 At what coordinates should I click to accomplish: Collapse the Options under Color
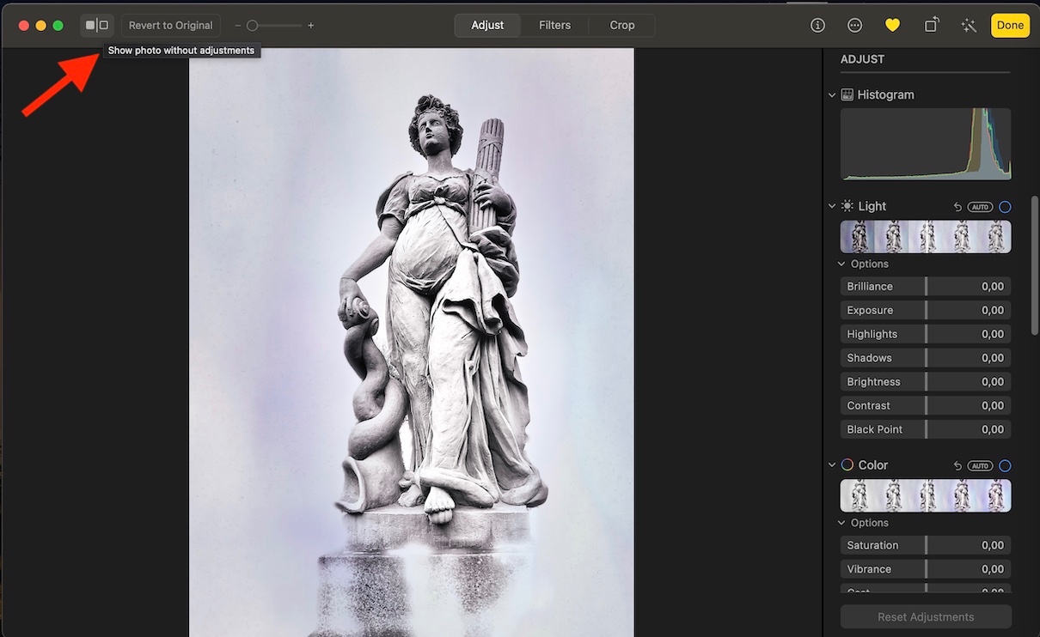pyautogui.click(x=842, y=523)
